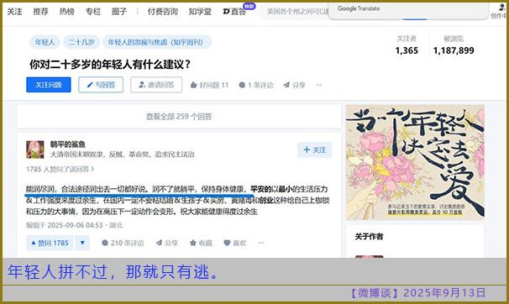Click the edit timestamp 2025-09-06 04:53
Image resolution: width=509 pixels, height=304 pixels.
coord(75,225)
